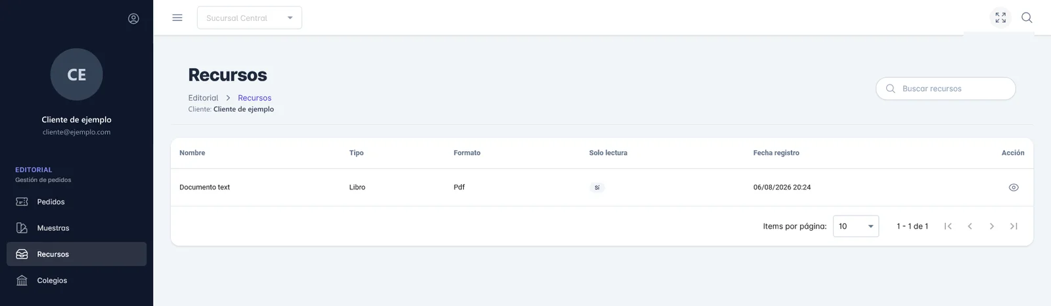Go to previous page arrow
Viewport: 1051px width, 306px height.
970,226
